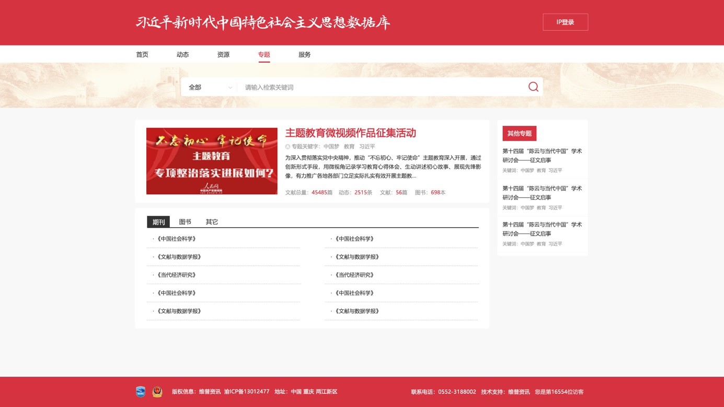Open 《当代经济研究》 in the left column

(177, 275)
